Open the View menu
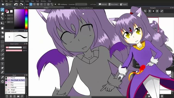174x98 pixels. [32, 1]
